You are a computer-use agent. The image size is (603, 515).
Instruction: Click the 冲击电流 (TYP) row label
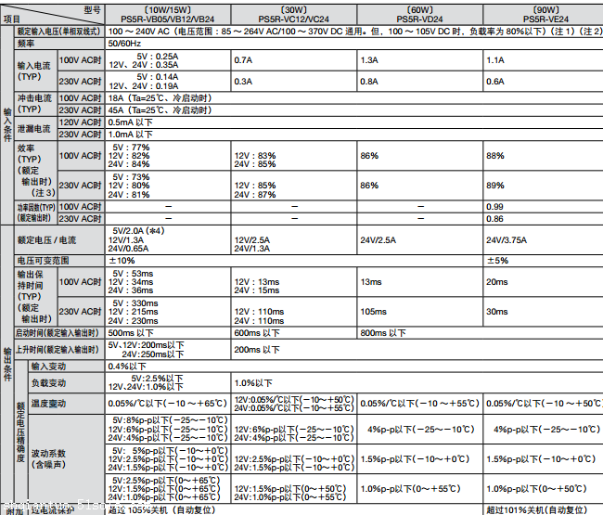pyautogui.click(x=35, y=104)
